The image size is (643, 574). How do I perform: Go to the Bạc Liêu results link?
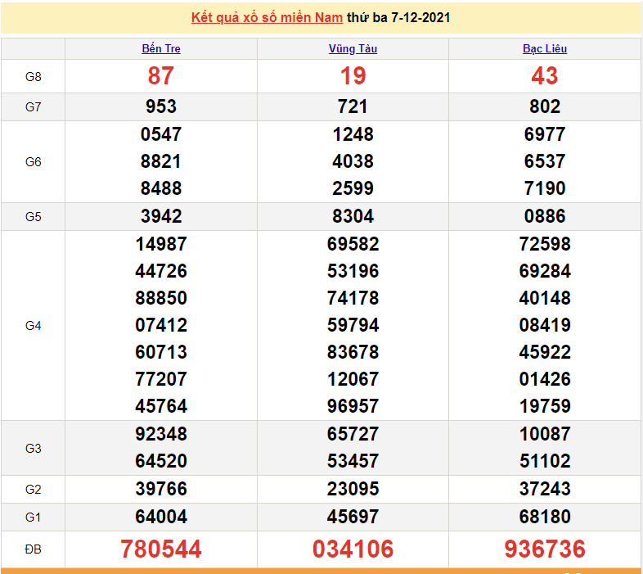click(x=545, y=49)
